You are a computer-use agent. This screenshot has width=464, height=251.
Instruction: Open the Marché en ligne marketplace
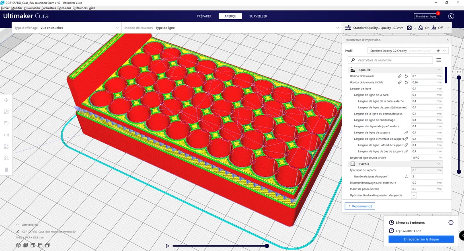click(426, 16)
